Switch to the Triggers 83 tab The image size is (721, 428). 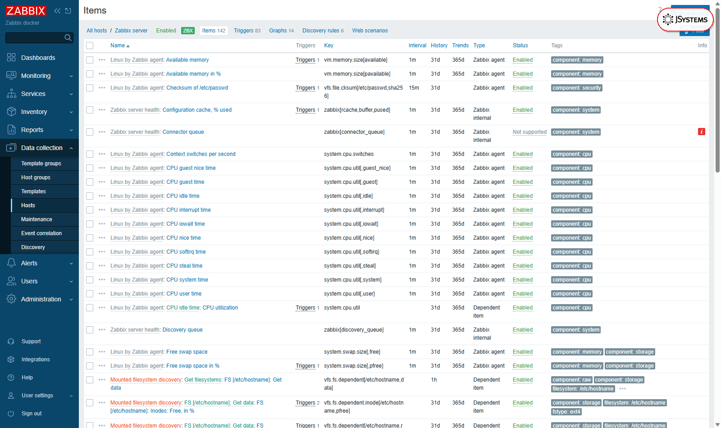(247, 31)
